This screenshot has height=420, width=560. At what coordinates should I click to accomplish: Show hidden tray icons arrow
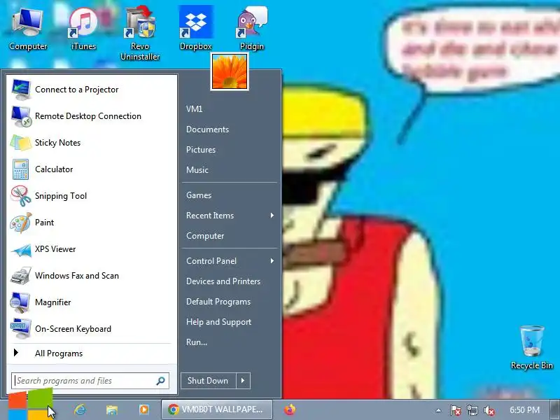438,410
